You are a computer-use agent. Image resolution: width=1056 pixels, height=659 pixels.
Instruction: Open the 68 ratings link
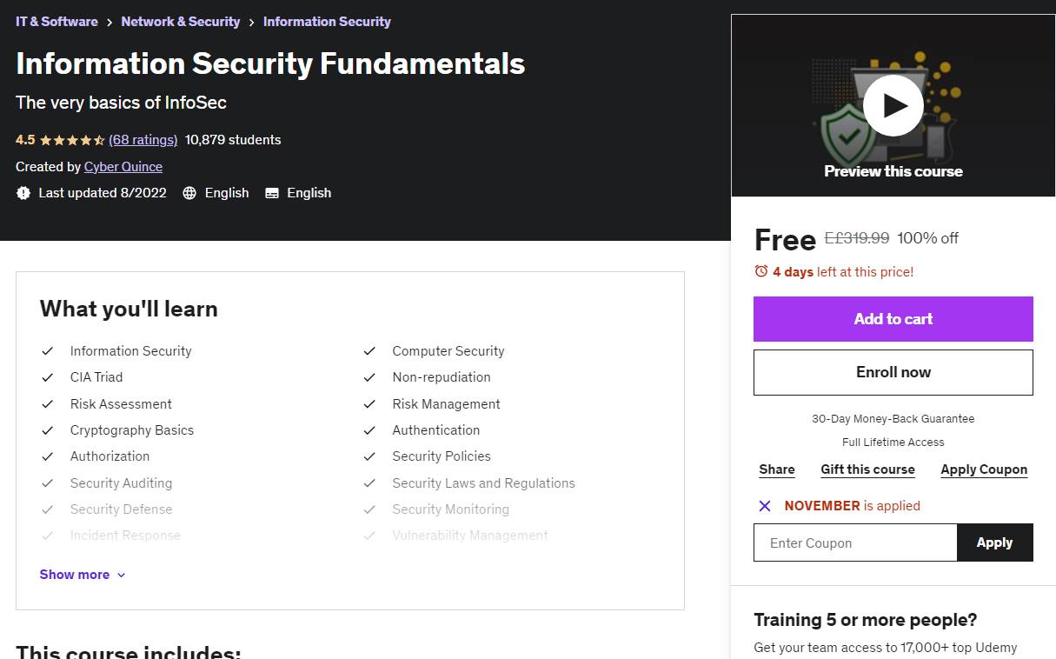coord(143,140)
